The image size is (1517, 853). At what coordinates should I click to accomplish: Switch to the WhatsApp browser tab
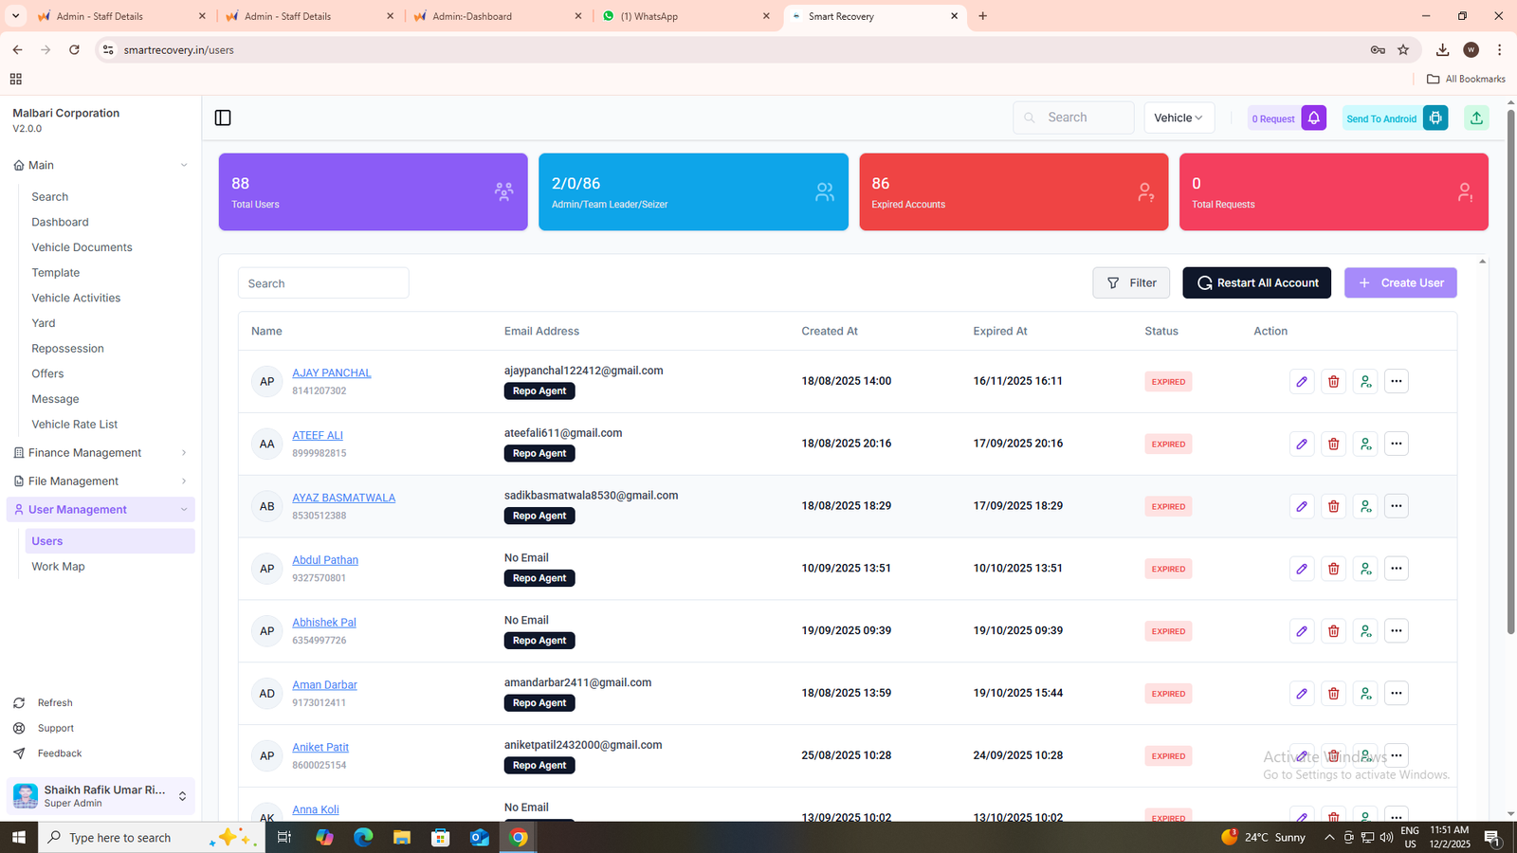685,16
